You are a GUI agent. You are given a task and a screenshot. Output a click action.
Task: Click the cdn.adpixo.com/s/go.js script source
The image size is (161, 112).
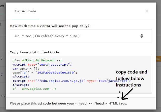pos(60,81)
